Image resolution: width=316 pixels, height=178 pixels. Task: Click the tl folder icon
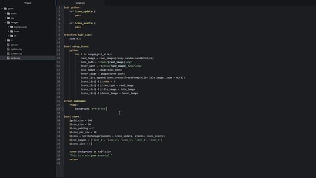click(x=8, y=40)
